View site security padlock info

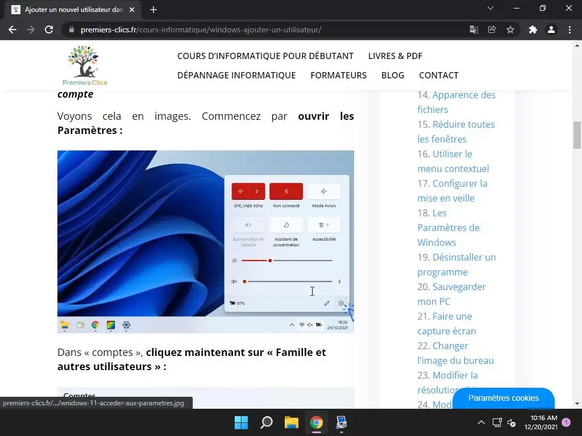pyautogui.click(x=72, y=30)
